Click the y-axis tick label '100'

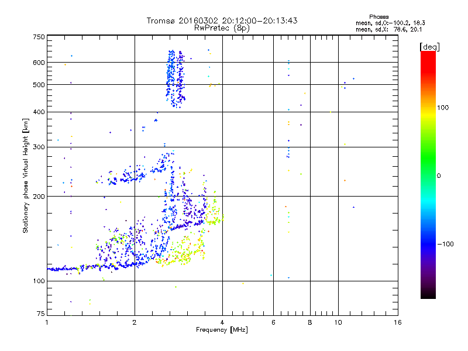coord(39,281)
